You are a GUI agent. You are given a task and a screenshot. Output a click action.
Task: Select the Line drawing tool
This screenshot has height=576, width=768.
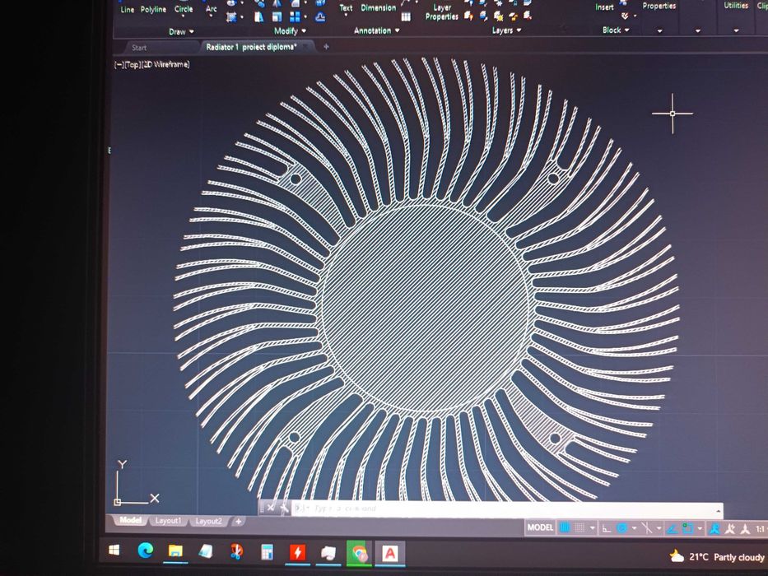point(127,9)
